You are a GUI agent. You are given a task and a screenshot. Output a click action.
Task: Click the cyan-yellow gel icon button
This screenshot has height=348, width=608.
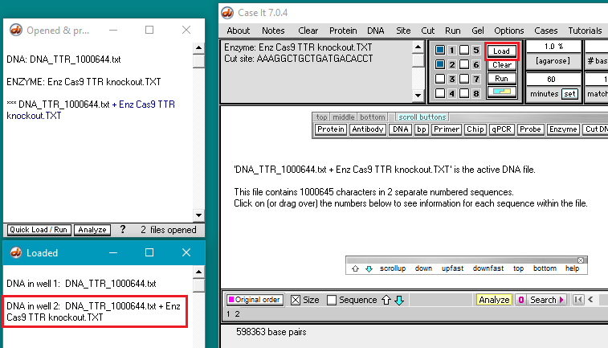click(501, 92)
